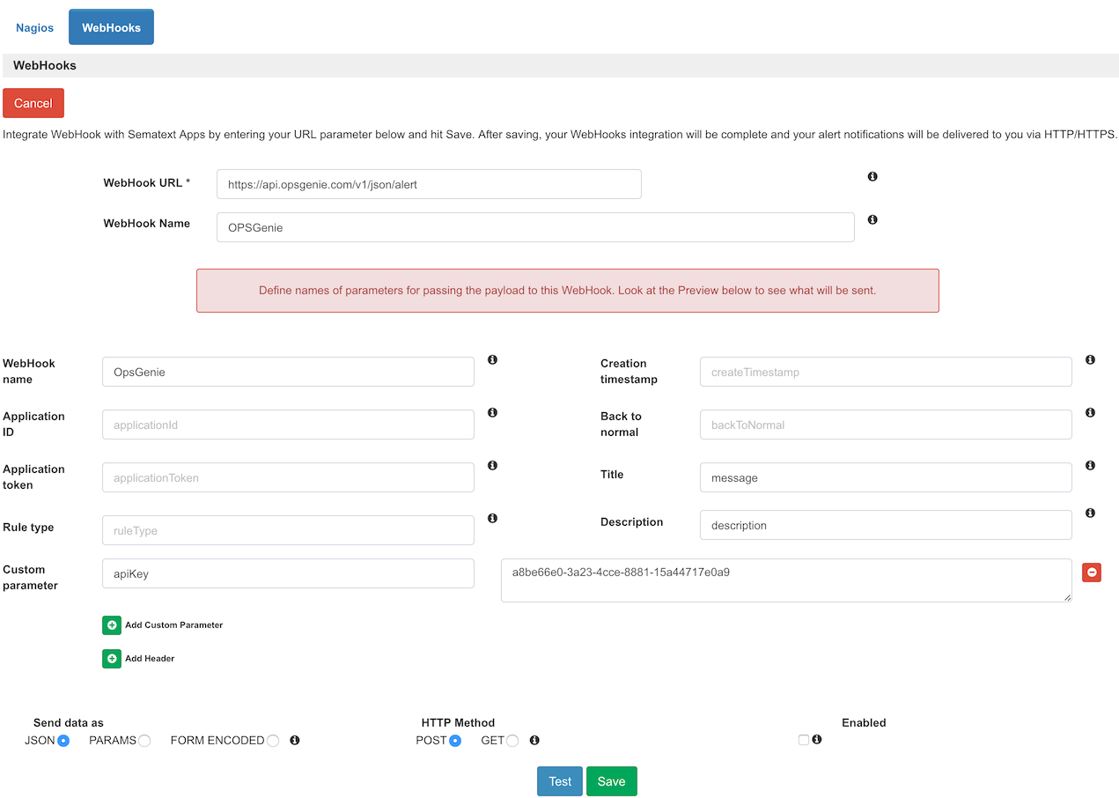Click the custom parameter value textarea

pyautogui.click(x=786, y=580)
